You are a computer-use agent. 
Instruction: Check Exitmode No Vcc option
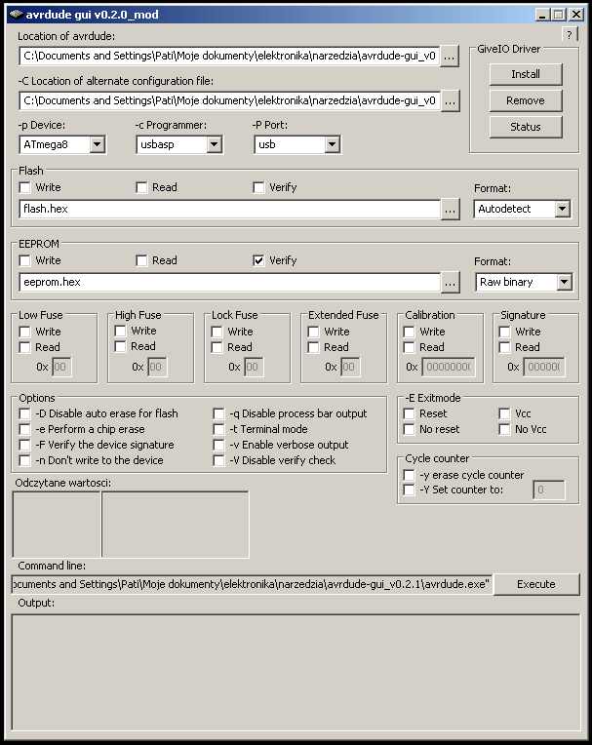pos(505,429)
